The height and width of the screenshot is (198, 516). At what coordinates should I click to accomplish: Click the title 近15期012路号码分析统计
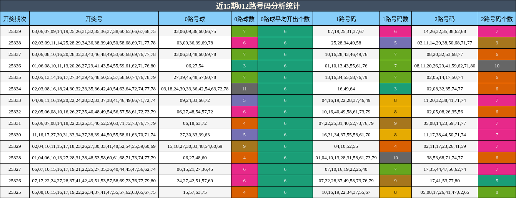[258, 6]
